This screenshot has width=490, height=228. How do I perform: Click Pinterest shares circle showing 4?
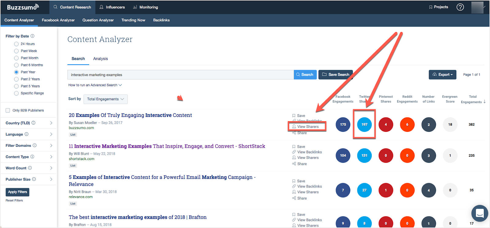click(386, 125)
